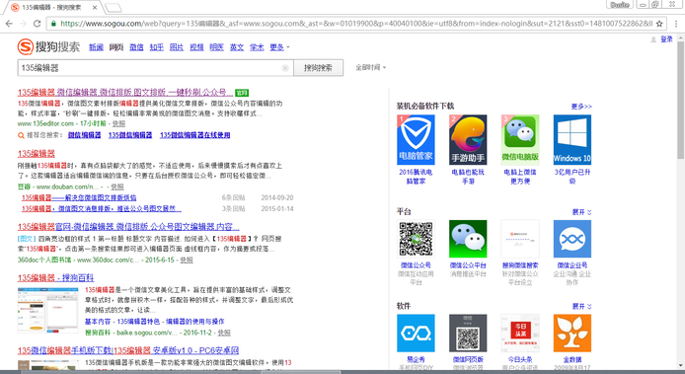Reload the page using the refresh icon
This screenshot has height=374, width=685.
[x=38, y=24]
